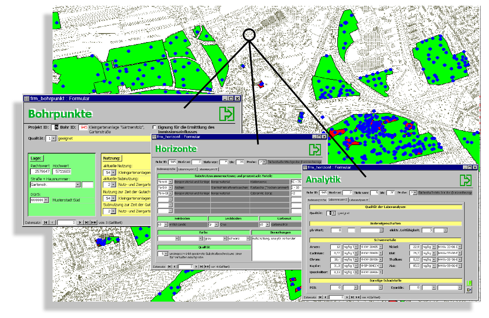Viewport: 489px width, 318px height.
Task: Click the green arrow icon in Bohrpunkte form
Action: (x=227, y=114)
